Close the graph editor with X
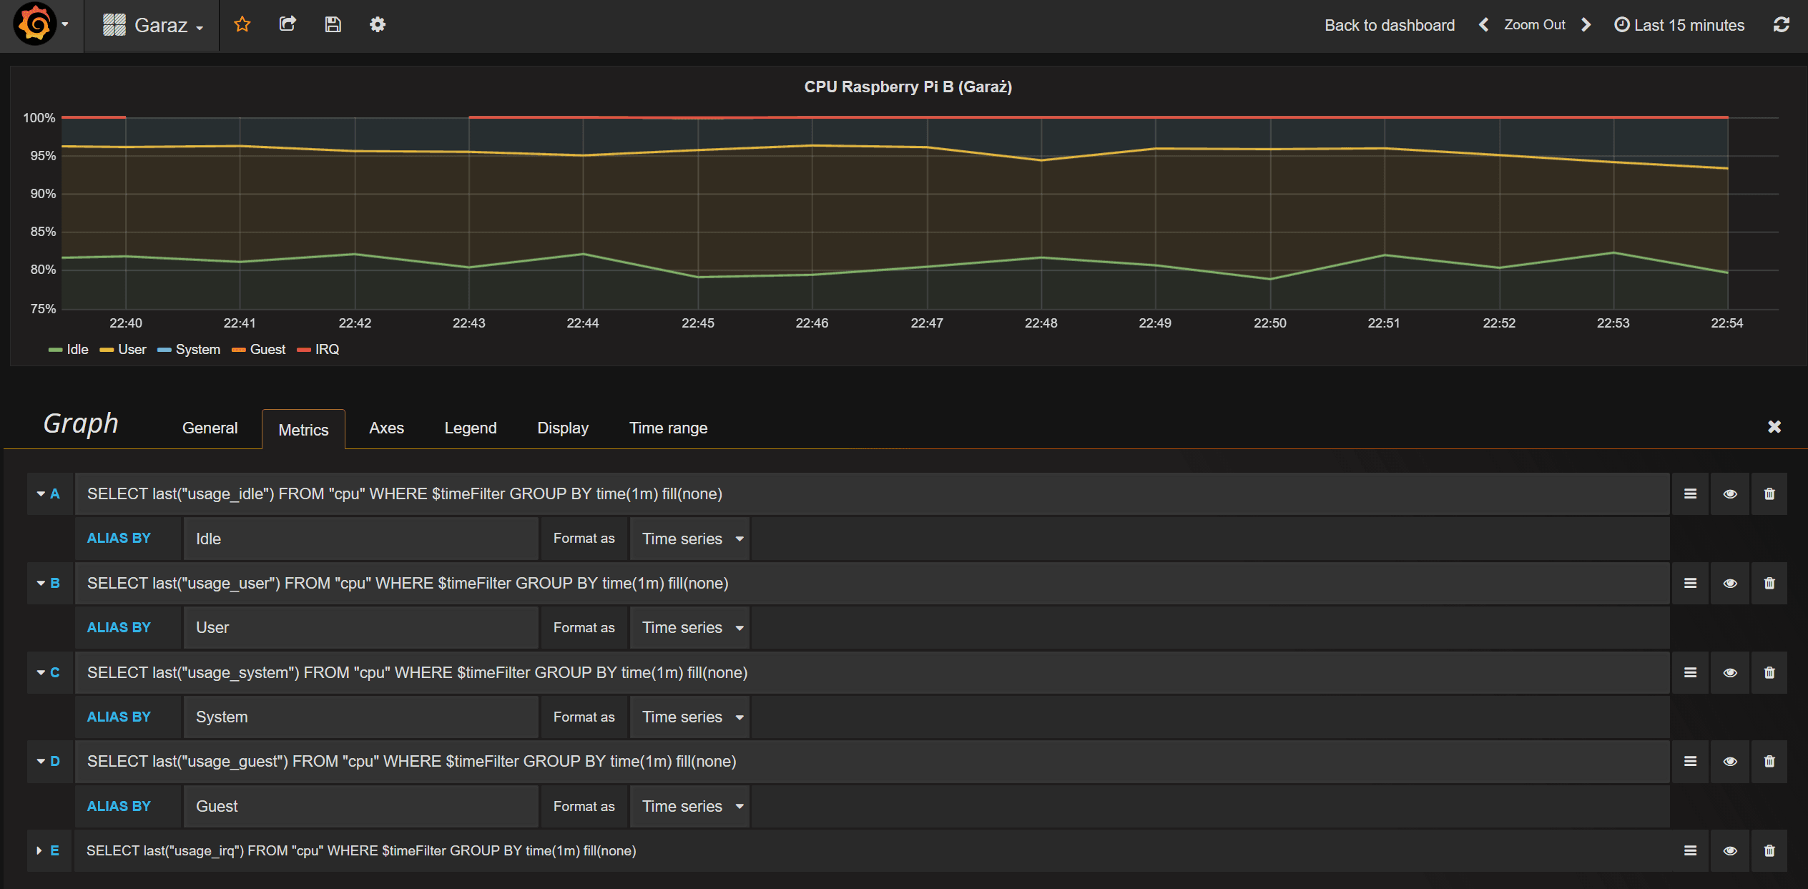This screenshot has width=1808, height=889. coord(1774,427)
